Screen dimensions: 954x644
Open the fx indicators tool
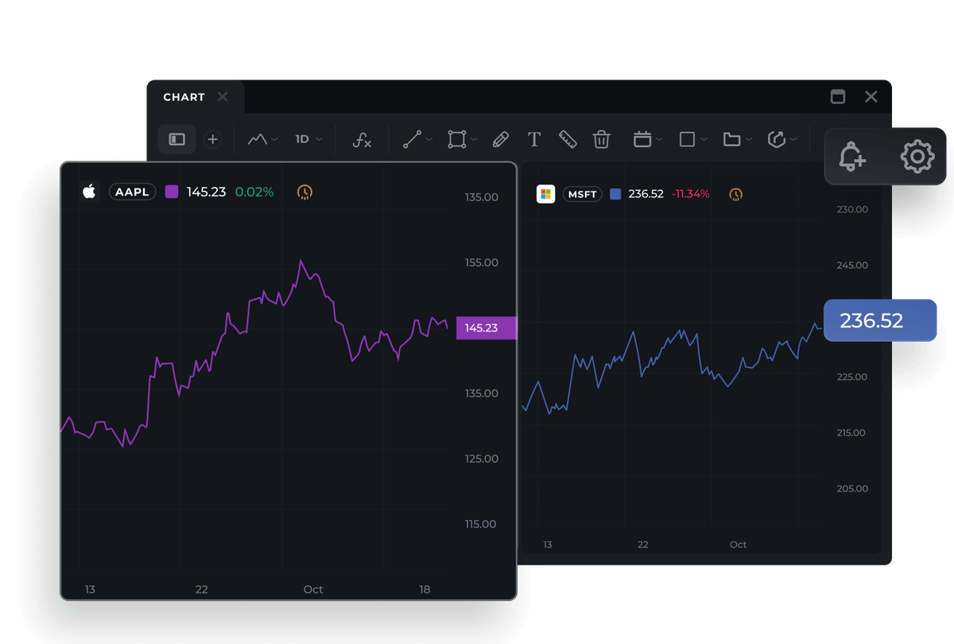pyautogui.click(x=362, y=140)
